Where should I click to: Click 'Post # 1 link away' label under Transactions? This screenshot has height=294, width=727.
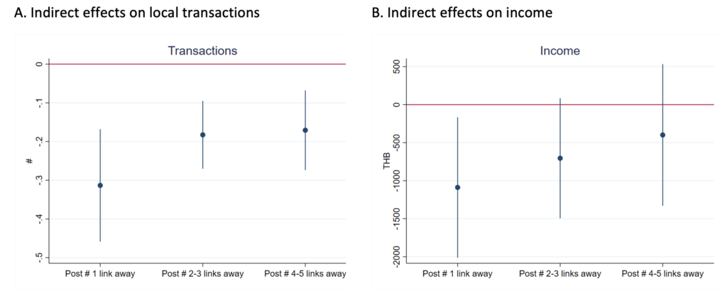(100, 273)
